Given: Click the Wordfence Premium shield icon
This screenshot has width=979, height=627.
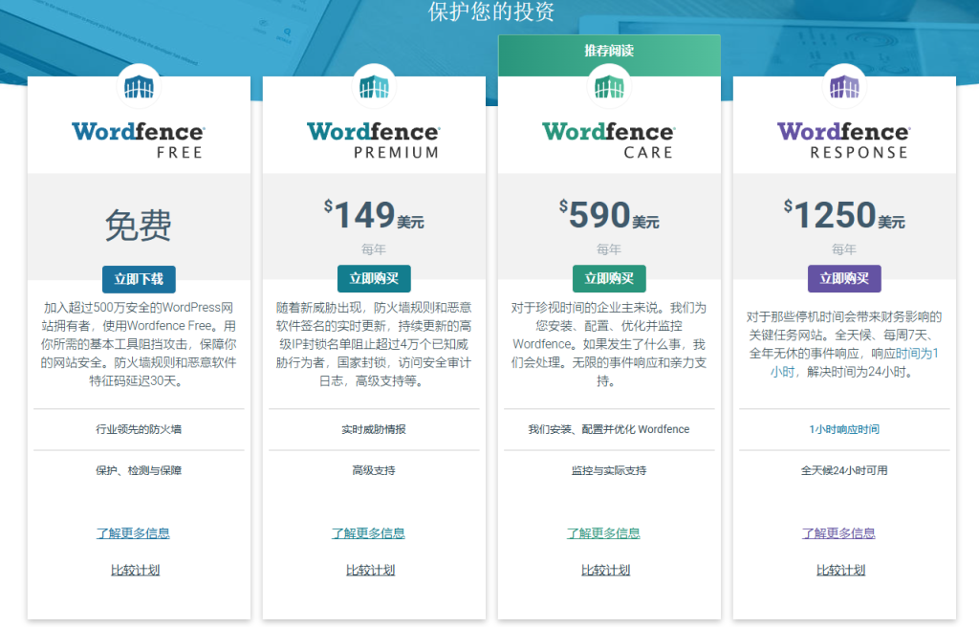Looking at the screenshot, I should pos(374,85).
